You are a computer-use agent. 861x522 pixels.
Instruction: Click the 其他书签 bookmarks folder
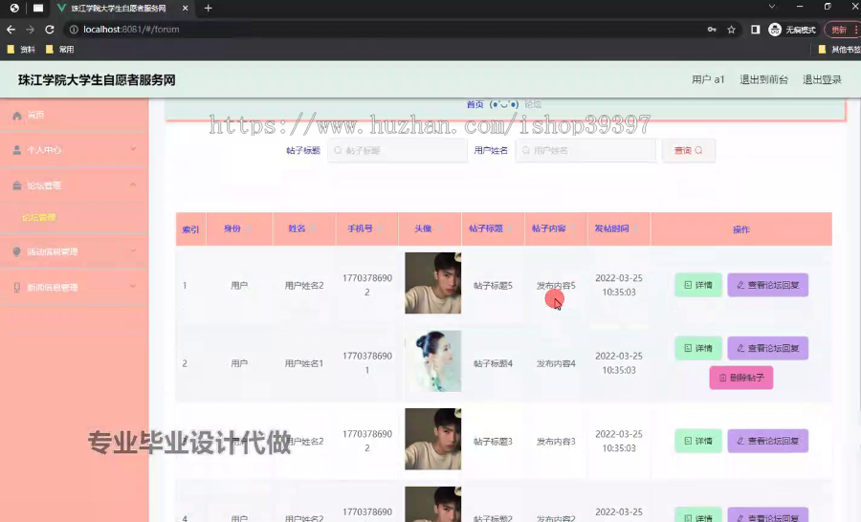(840, 50)
